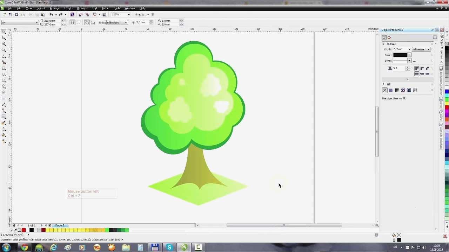This screenshot has height=252, width=449.
Task: Open outline width units millimeters dropdown
Action: point(428,49)
